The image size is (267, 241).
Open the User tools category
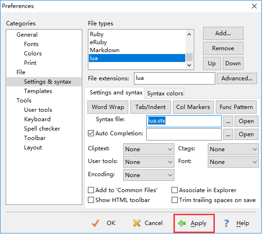point(38,110)
